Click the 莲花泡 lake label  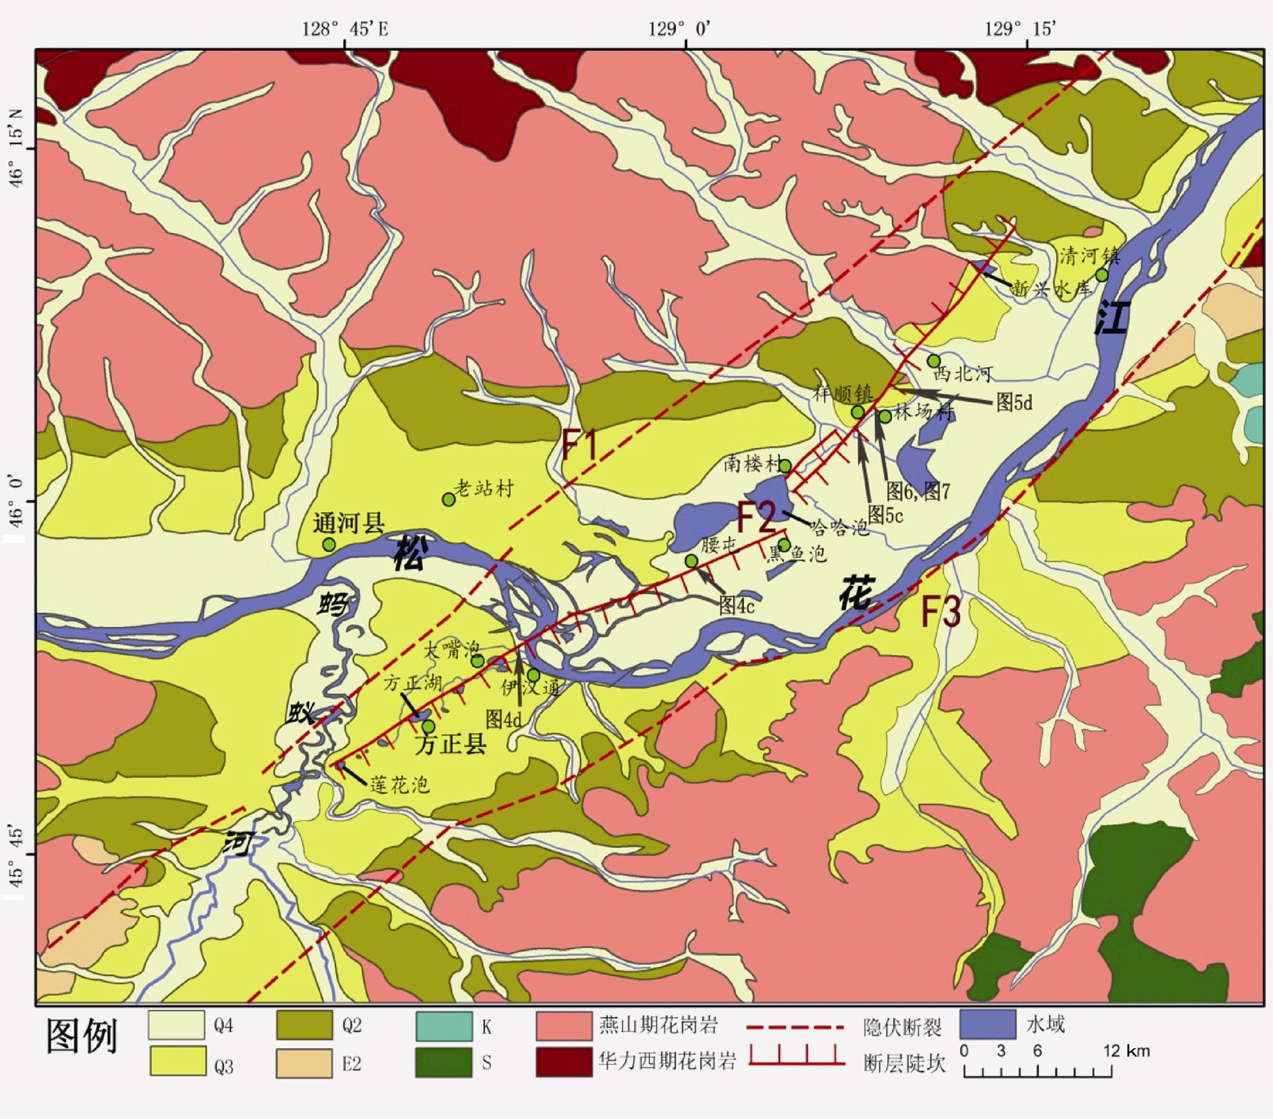click(400, 785)
